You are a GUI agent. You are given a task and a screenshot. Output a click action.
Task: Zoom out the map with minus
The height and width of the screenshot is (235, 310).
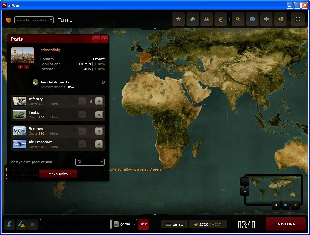coord(245,191)
